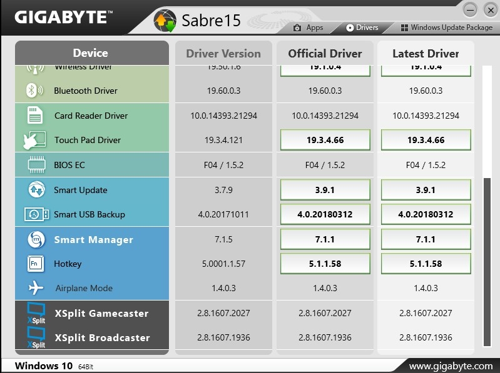Screen dimensions: 500x373
Task: Click the Bluetooth Driver icon
Action: coord(34,91)
